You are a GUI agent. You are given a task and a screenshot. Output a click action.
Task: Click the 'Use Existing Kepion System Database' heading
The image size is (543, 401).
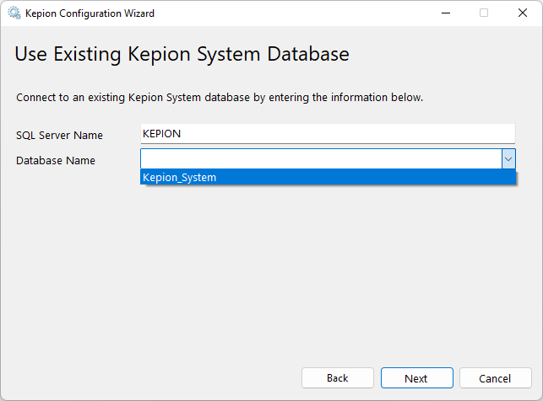click(x=182, y=54)
